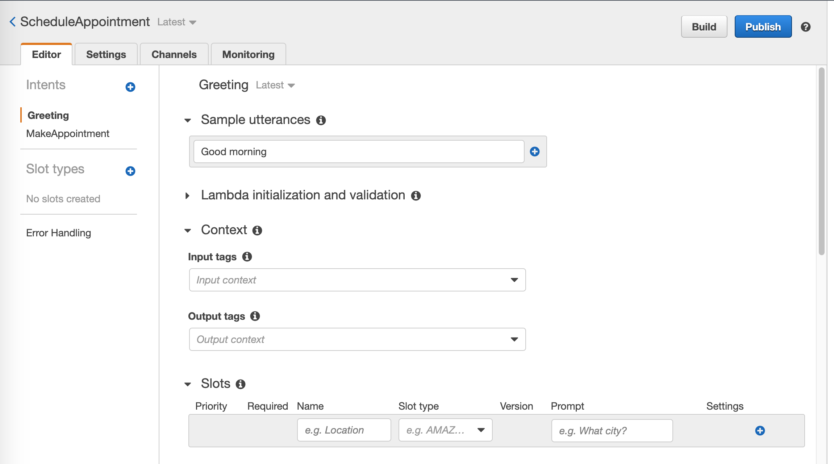Add the Good morning utterance with plus icon

[x=535, y=152]
